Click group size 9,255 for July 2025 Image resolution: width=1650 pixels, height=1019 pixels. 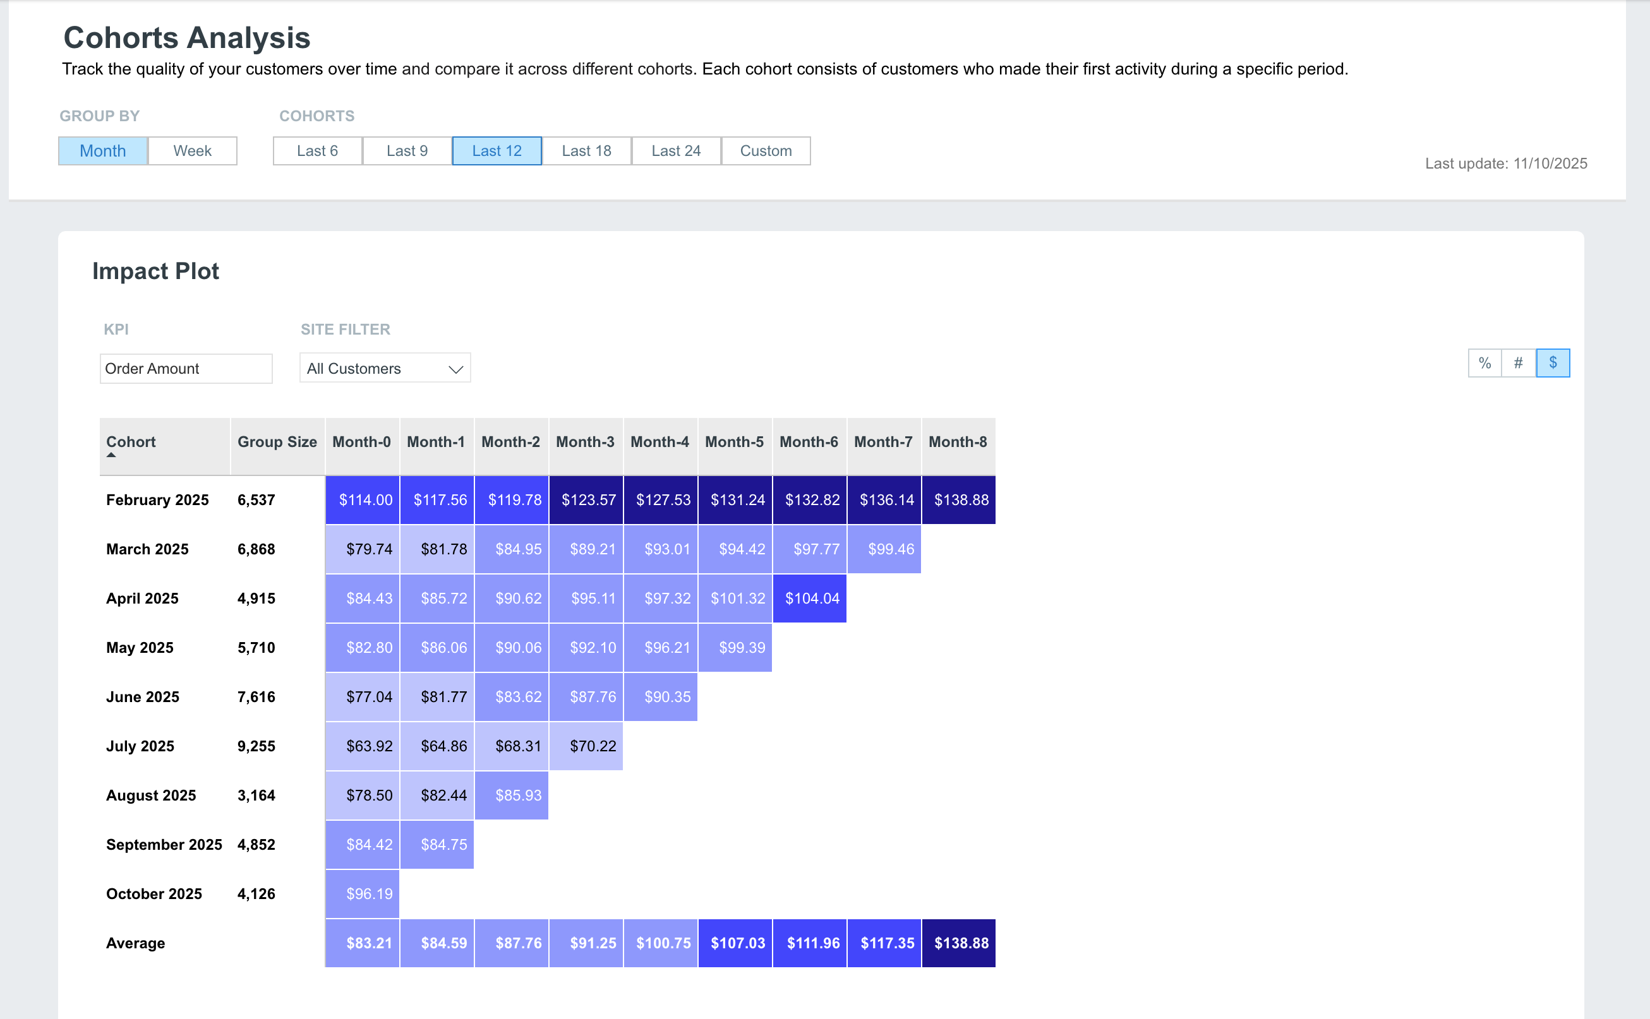pyautogui.click(x=256, y=746)
